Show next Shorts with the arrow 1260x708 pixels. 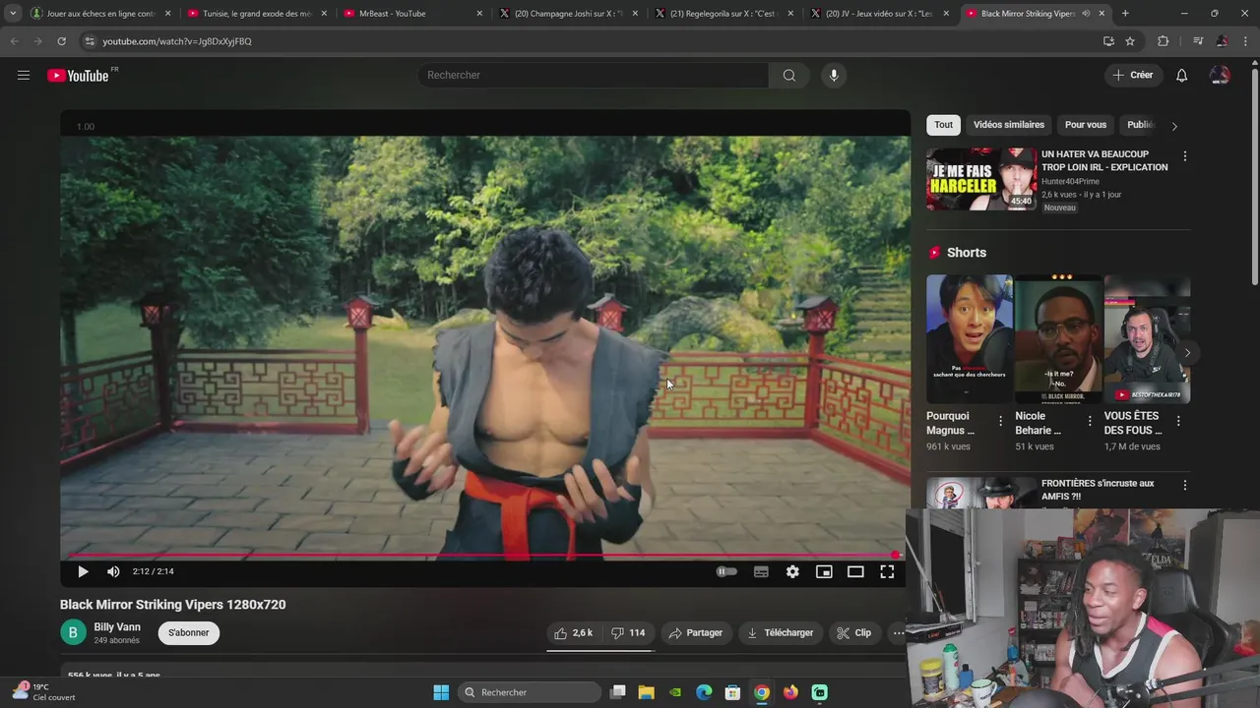click(1187, 352)
